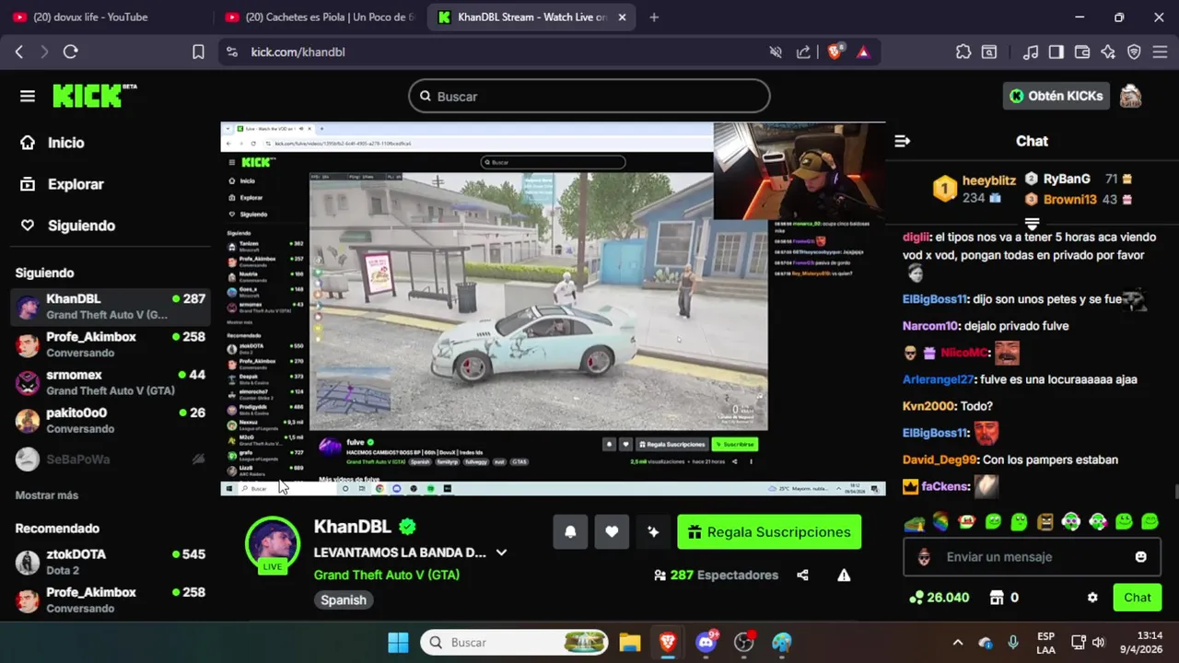The image size is (1179, 663).
Task: Click the KhanDBL live avatar
Action: (273, 544)
